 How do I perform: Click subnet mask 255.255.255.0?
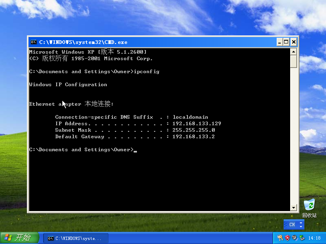pos(193,130)
